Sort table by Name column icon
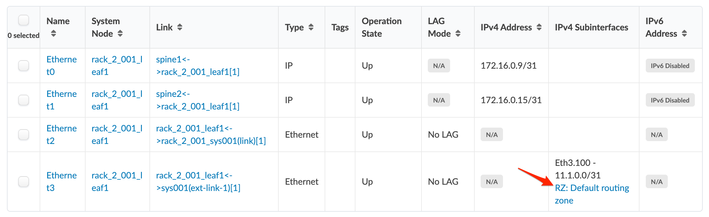This screenshot has width=709, height=217. click(53, 34)
